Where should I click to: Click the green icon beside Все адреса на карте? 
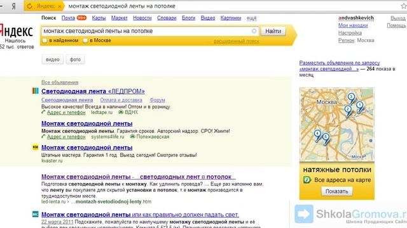click(307, 180)
